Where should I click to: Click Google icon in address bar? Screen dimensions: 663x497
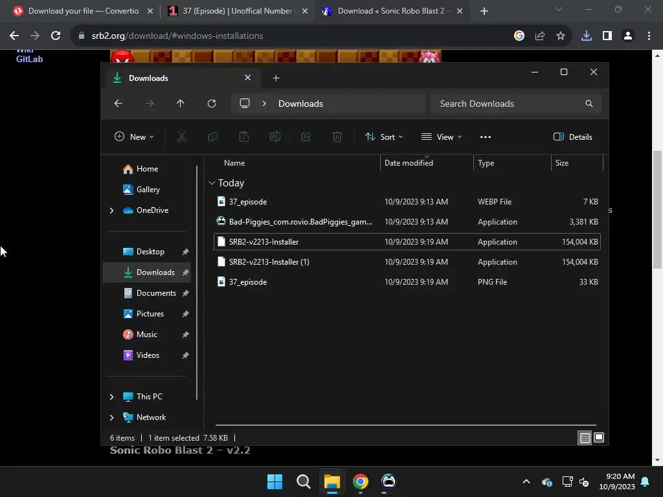[x=519, y=36]
